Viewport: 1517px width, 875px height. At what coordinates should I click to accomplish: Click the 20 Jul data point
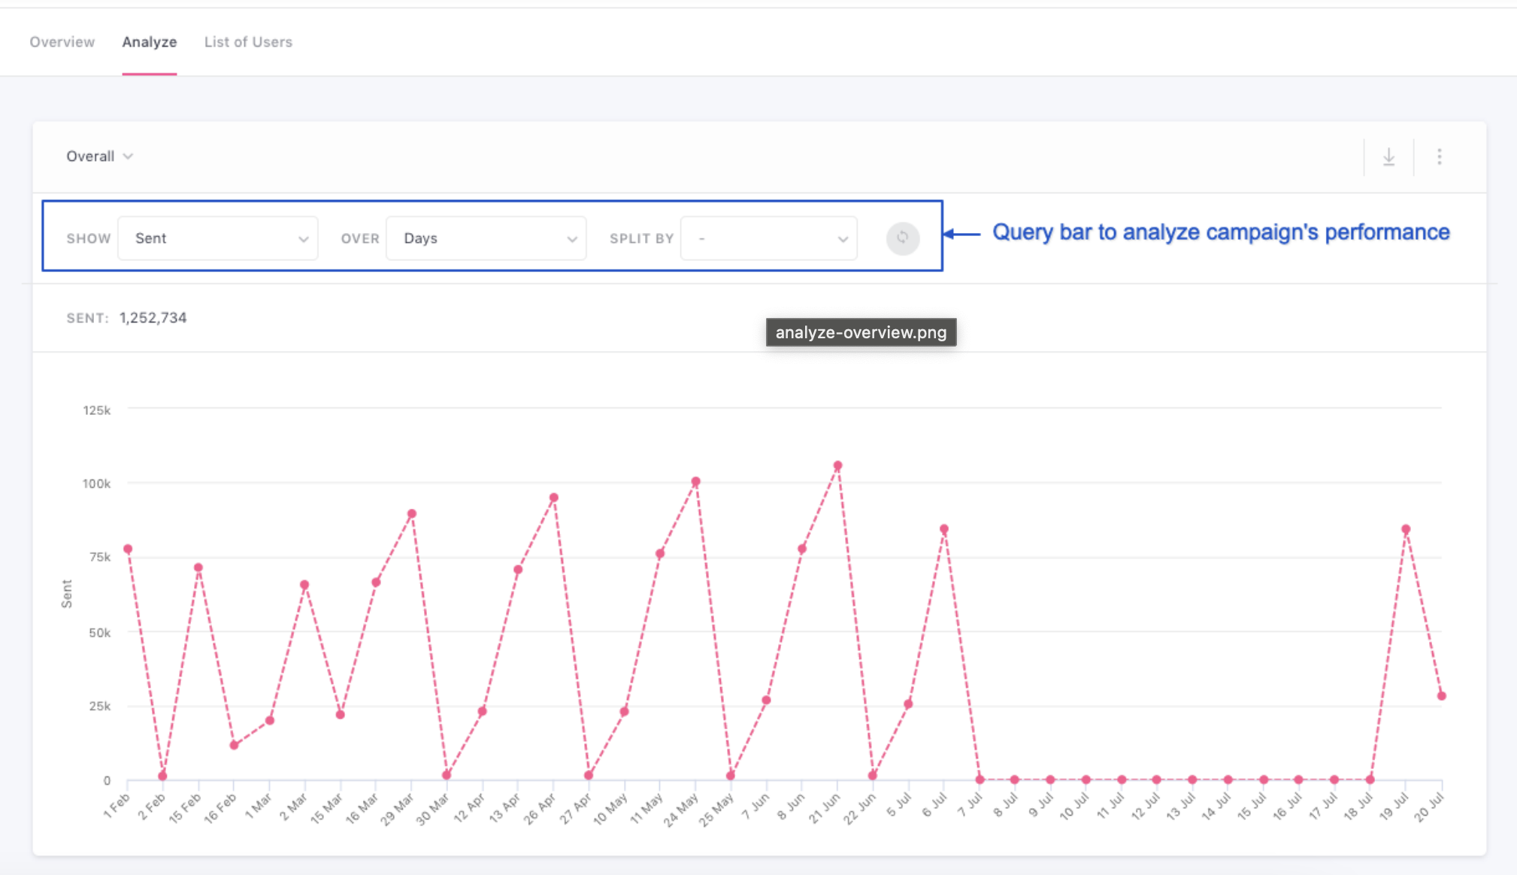[x=1441, y=696]
